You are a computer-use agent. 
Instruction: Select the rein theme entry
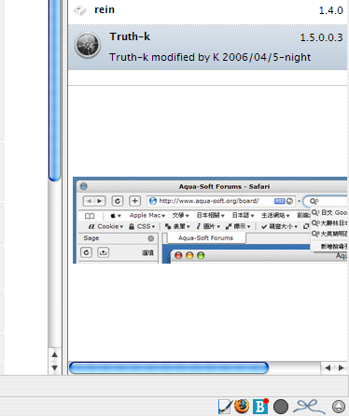207,11
